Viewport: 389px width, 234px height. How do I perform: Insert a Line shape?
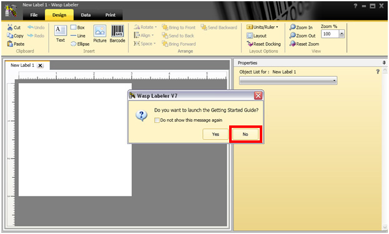pyautogui.click(x=77, y=36)
